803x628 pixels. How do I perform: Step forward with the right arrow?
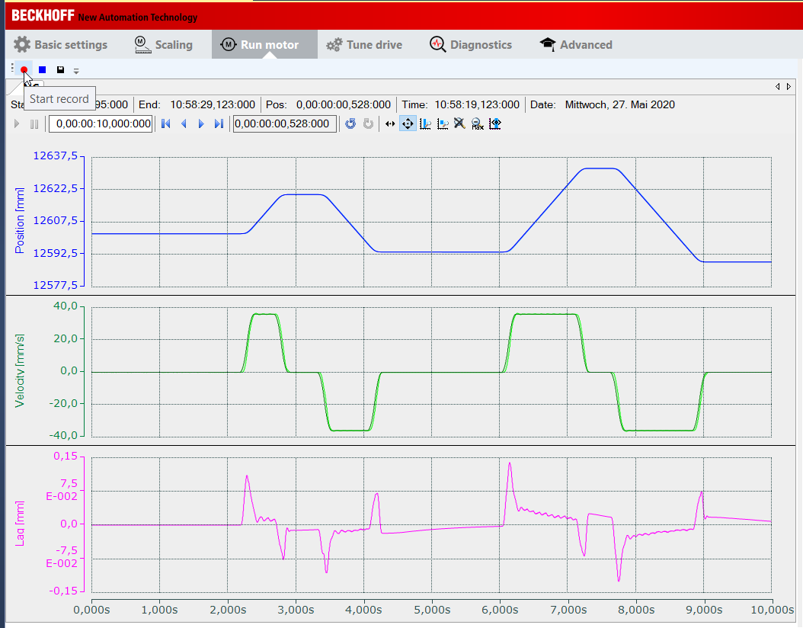[201, 124]
